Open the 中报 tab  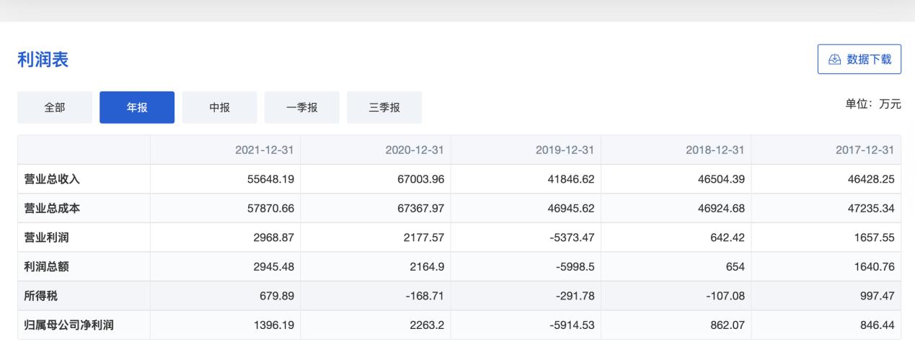pyautogui.click(x=219, y=107)
